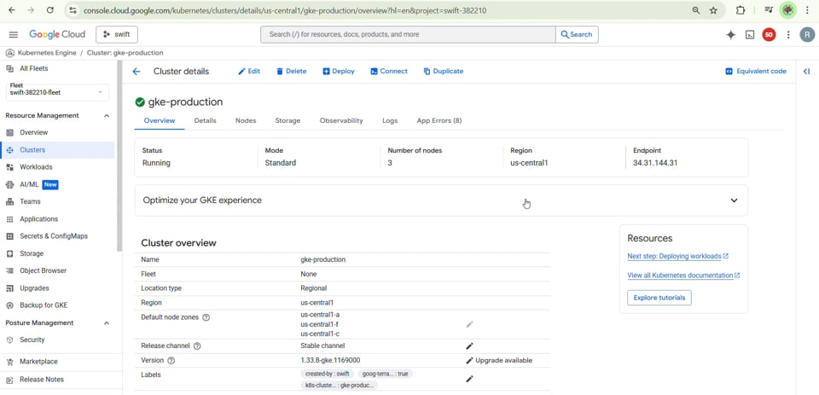Click the Deploy button
Viewport: 819px width, 395px height.
tap(339, 72)
